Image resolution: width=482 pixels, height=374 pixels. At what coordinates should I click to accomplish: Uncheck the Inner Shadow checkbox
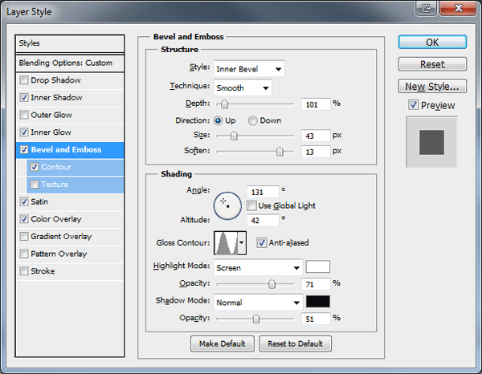[23, 98]
